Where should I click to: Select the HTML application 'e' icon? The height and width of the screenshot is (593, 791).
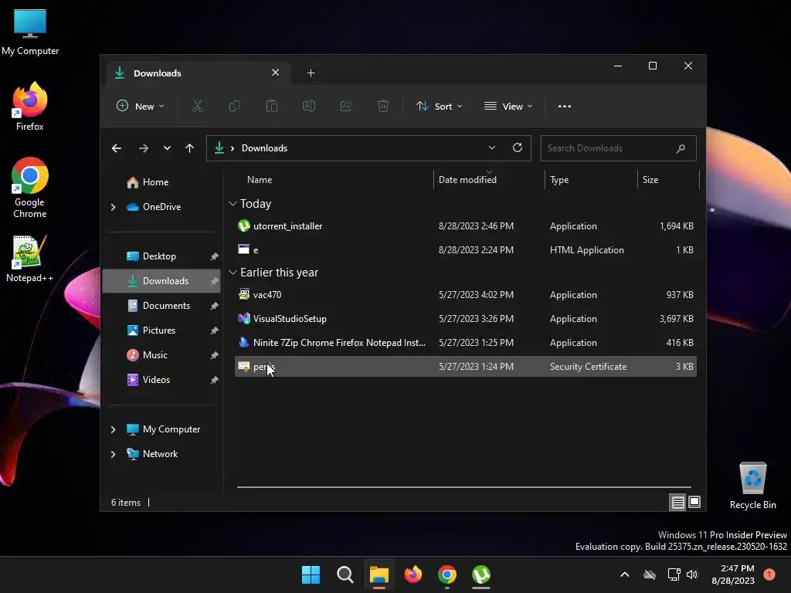click(243, 249)
